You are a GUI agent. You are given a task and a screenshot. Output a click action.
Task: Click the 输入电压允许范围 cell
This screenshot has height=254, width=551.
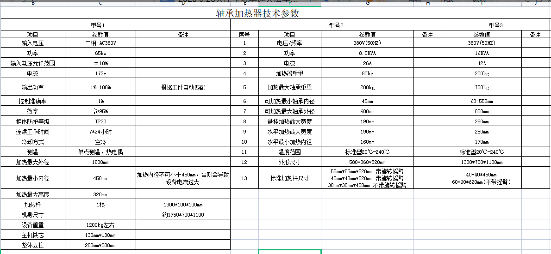[33, 63]
